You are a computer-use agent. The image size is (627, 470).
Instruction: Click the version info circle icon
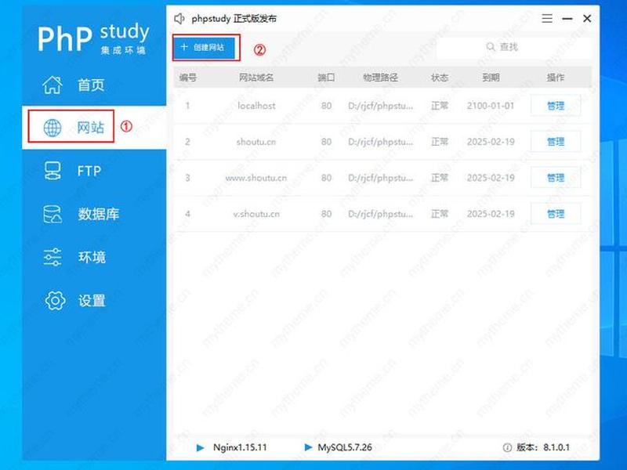click(507, 447)
